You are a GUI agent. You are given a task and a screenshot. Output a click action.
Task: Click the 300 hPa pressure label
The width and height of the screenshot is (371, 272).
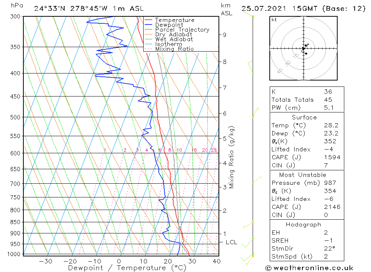coord(15,17)
